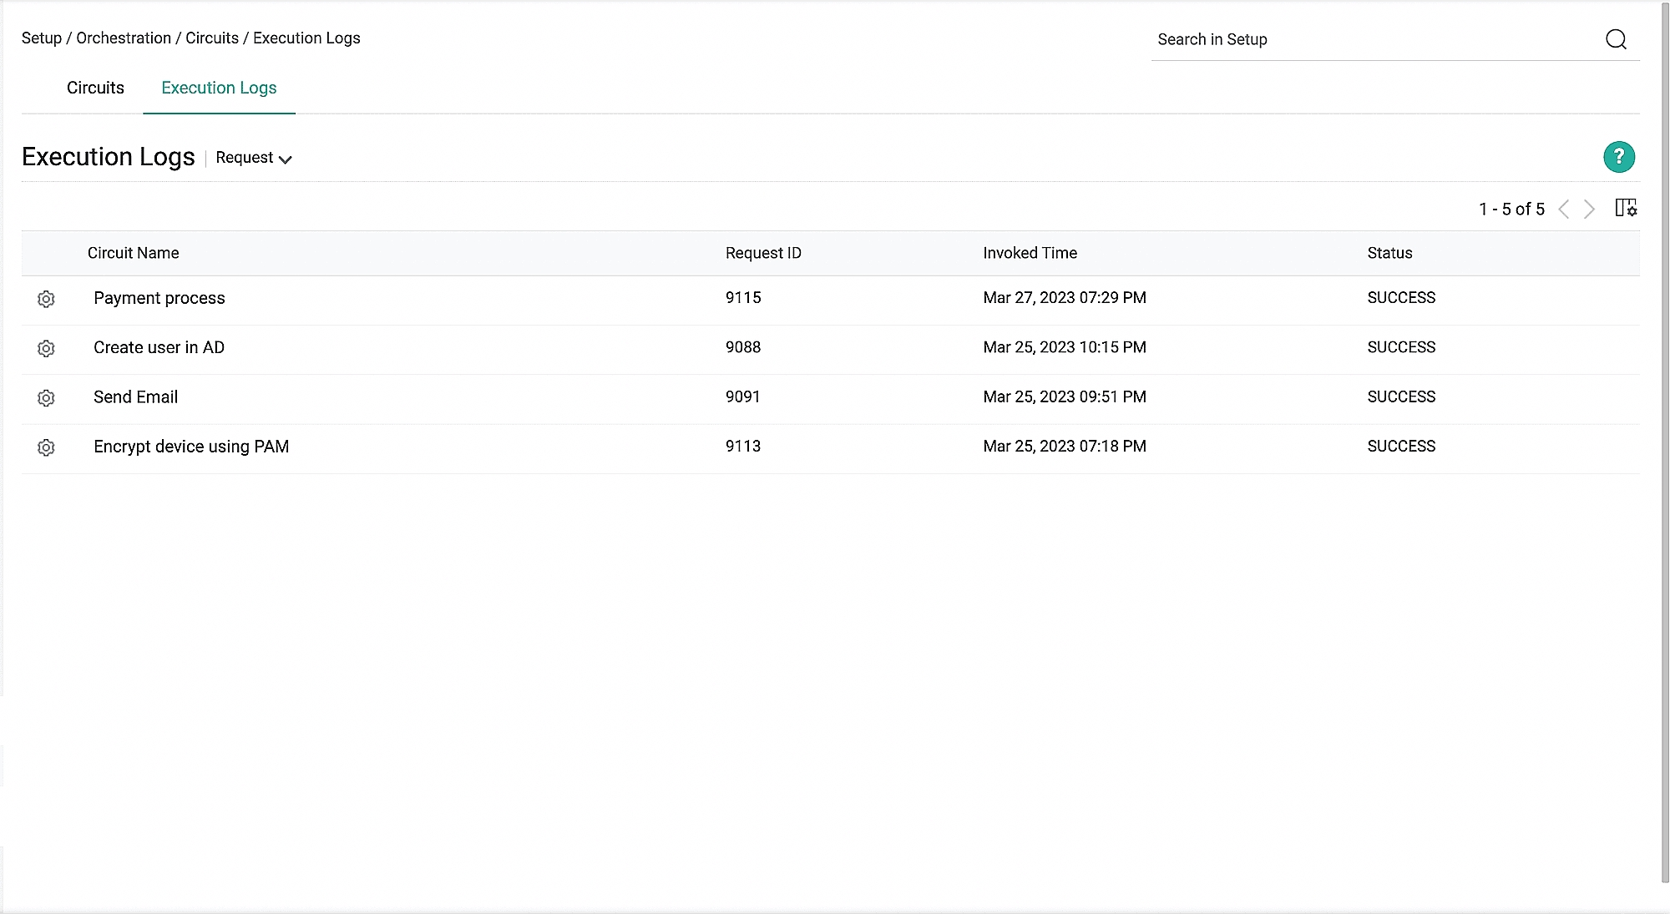This screenshot has width=1670, height=914.
Task: Open the Send Email log entry
Action: (135, 397)
